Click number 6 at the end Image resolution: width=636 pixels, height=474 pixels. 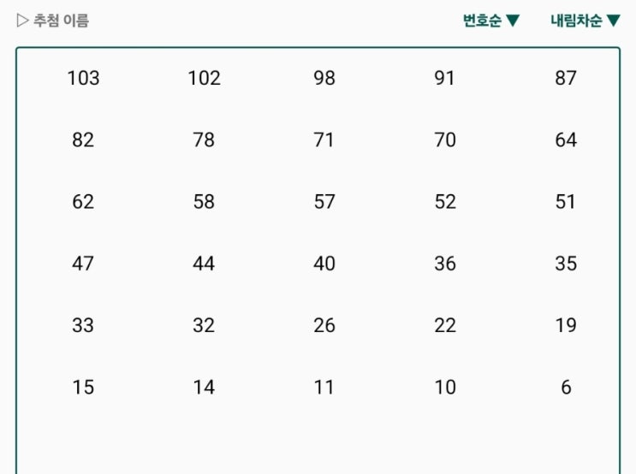point(566,388)
